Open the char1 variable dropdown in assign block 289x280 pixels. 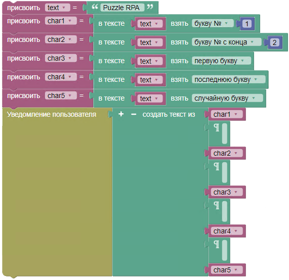[x=61, y=21]
